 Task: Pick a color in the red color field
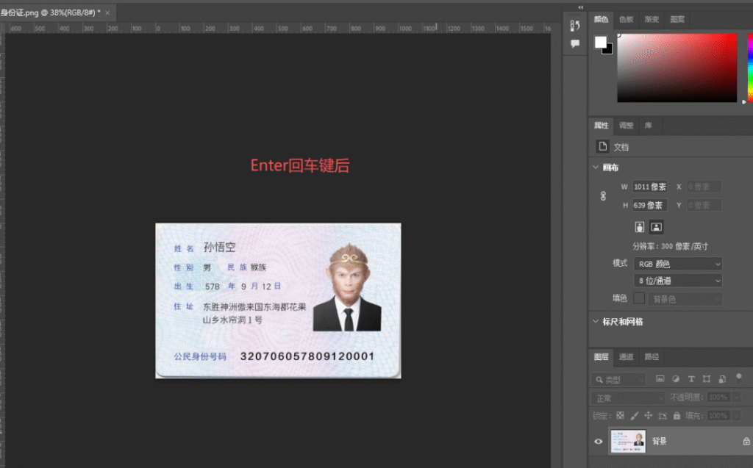pyautogui.click(x=677, y=68)
